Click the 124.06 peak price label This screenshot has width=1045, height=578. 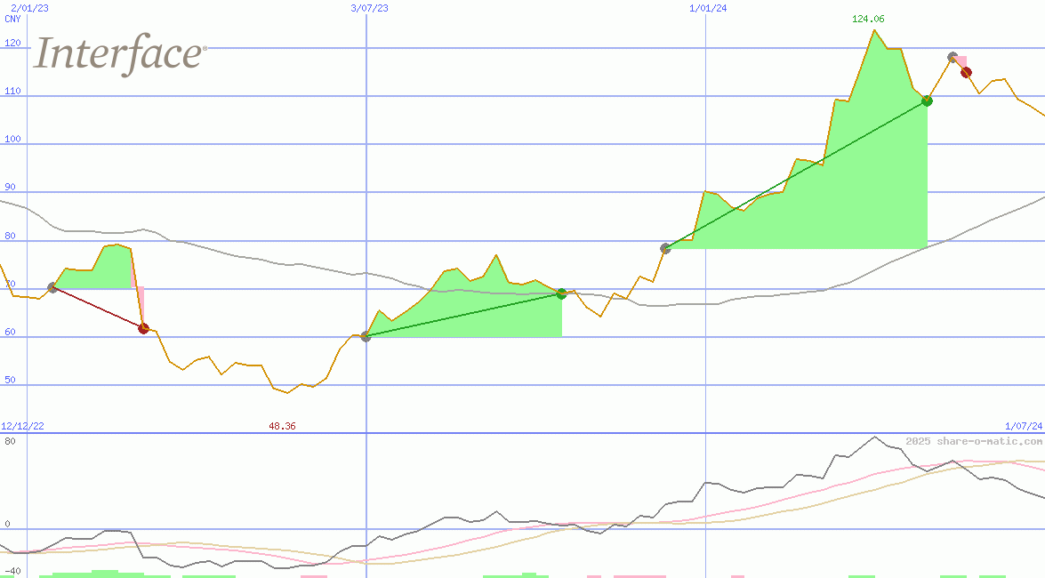point(867,20)
